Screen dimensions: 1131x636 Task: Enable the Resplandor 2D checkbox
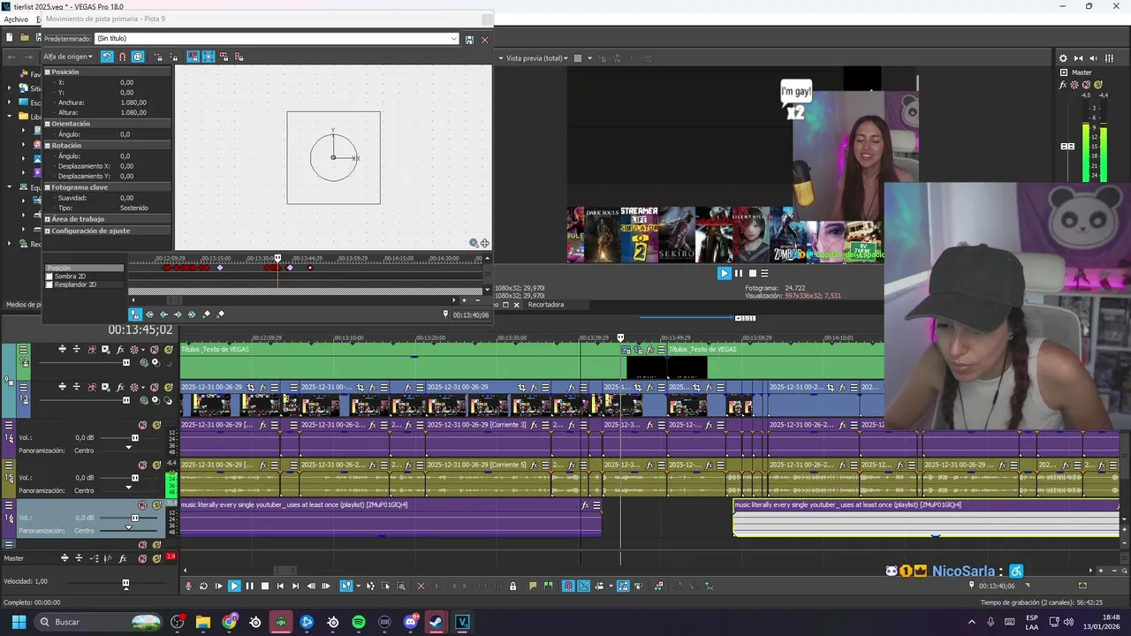click(x=49, y=284)
